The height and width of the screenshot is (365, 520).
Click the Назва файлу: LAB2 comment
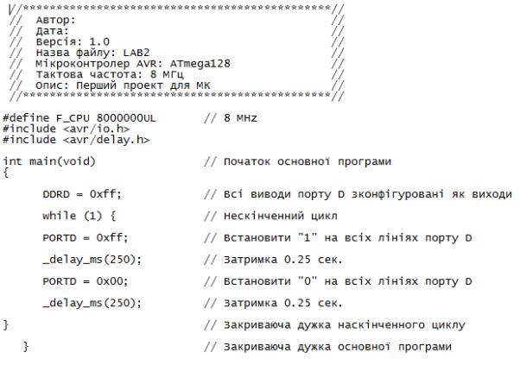point(92,53)
